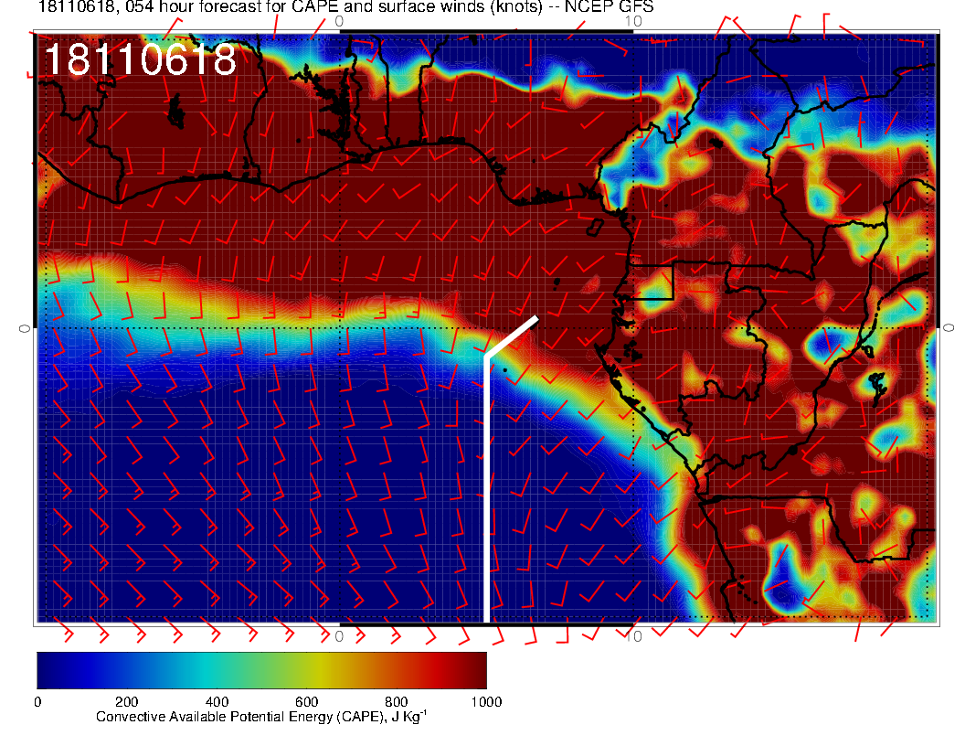Screen dimensions: 965x746
Task: Click the 10 longitude label below the map
Action: coord(633,636)
